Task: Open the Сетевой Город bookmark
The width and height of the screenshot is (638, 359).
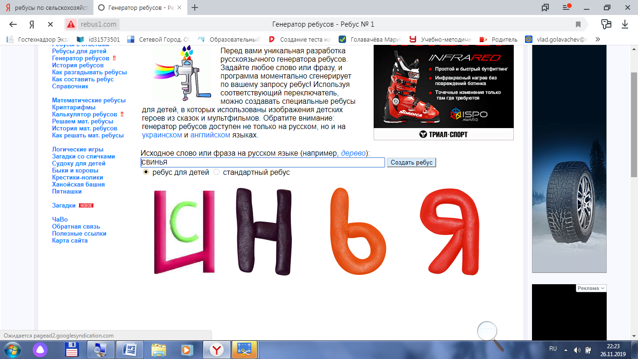Action: [x=158, y=39]
